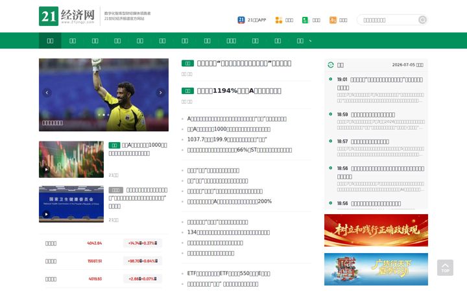Click the search magnifier button
467x292 pixels.
coord(422,20)
